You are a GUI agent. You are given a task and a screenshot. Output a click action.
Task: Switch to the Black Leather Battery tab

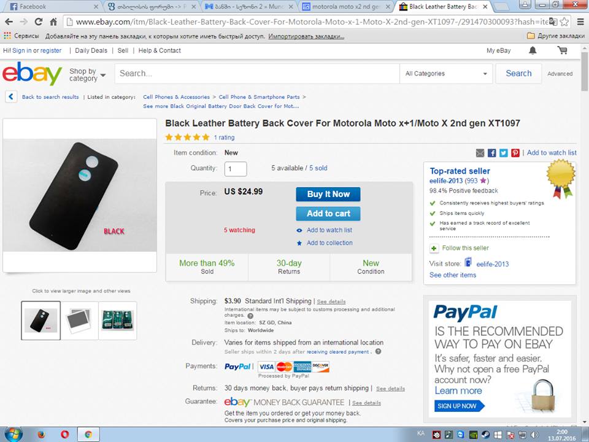pyautogui.click(x=443, y=6)
